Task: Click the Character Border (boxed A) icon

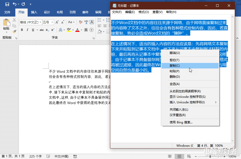Action: pos(92,22)
